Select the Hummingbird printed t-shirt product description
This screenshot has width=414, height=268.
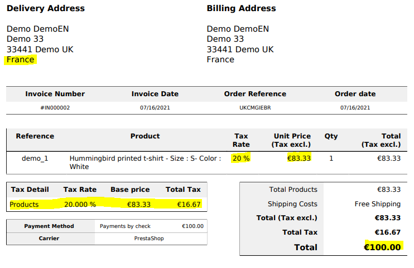click(x=144, y=162)
